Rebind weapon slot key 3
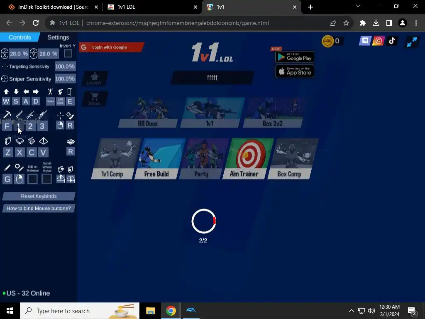This screenshot has width=425, height=319. click(42, 126)
